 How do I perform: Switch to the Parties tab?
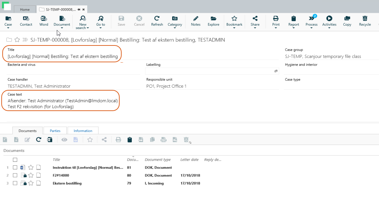coord(55,131)
